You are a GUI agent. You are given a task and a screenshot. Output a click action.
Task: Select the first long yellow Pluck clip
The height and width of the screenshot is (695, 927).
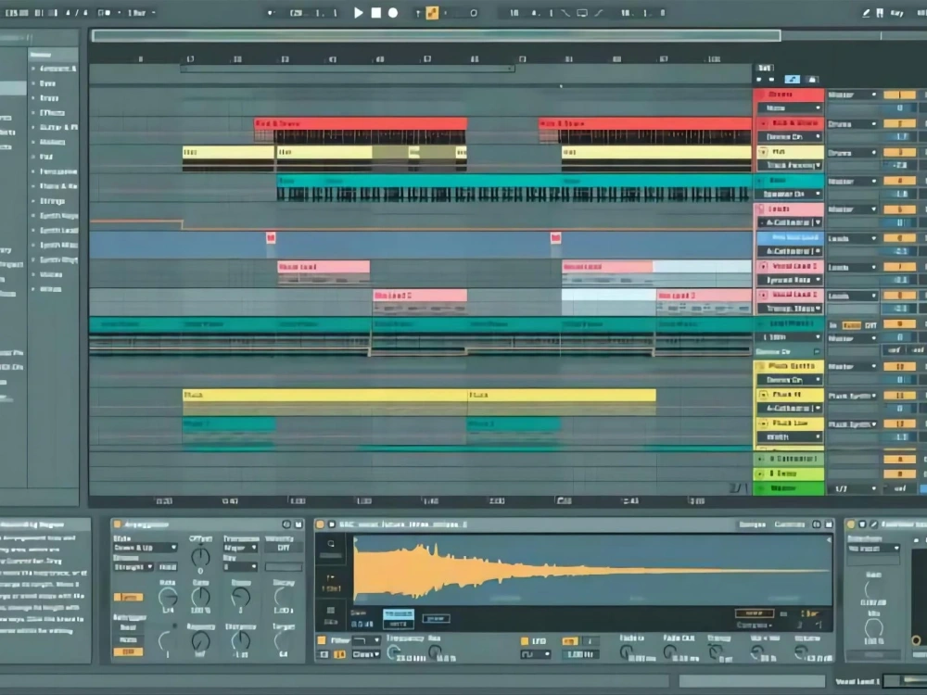tap(324, 395)
